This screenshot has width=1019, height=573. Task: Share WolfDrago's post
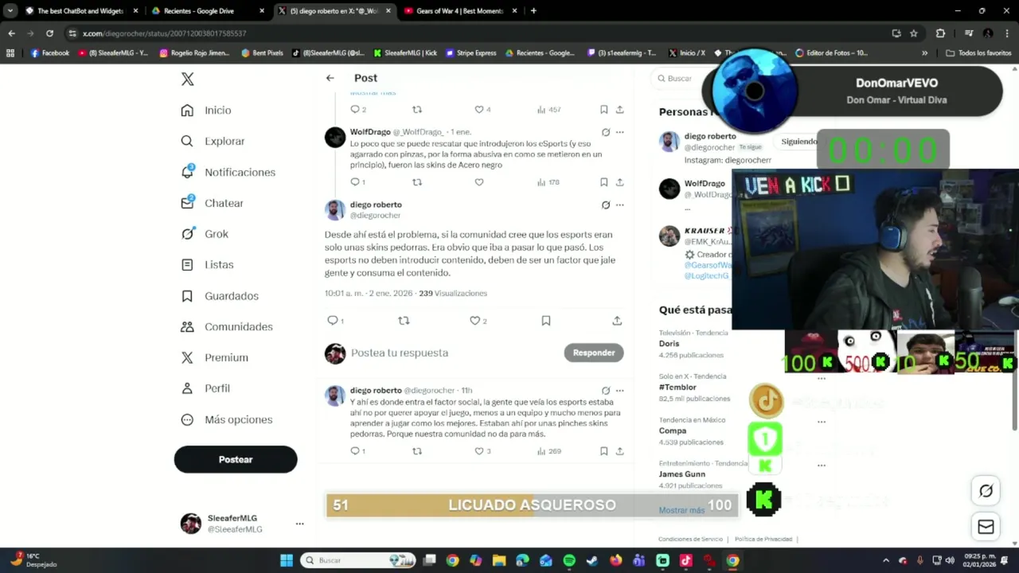[619, 182]
